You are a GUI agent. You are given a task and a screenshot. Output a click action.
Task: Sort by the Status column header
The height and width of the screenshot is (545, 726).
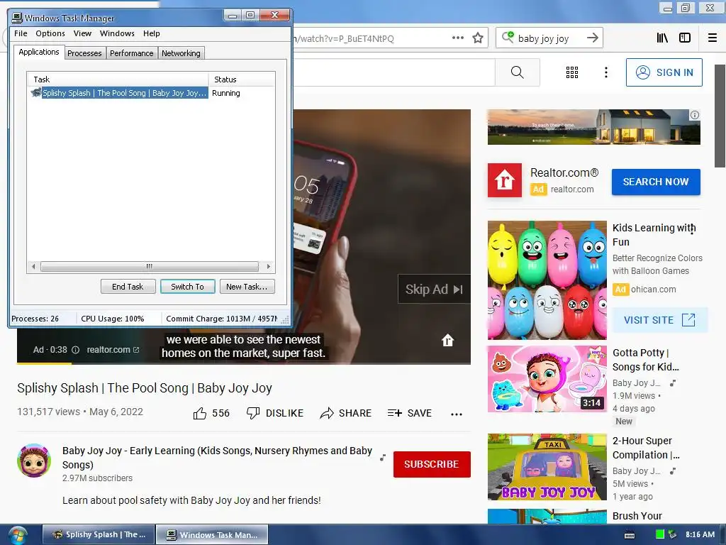pos(242,79)
